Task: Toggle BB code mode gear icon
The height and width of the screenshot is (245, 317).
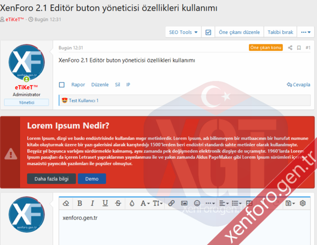Action: 303,203
